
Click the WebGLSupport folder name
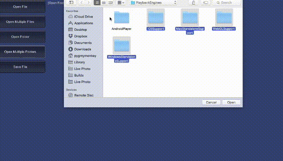(224, 29)
